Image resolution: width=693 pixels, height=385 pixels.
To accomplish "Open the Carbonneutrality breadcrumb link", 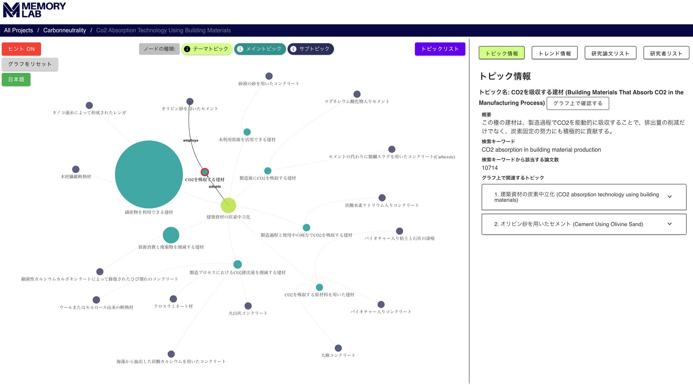I will pyautogui.click(x=65, y=30).
